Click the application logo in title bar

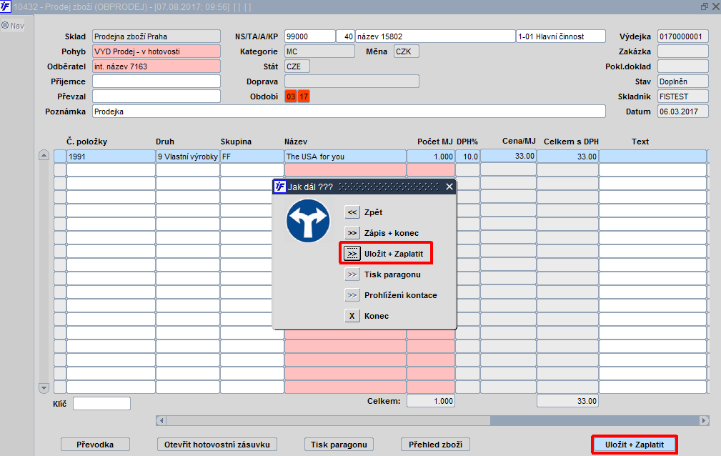(6, 6)
